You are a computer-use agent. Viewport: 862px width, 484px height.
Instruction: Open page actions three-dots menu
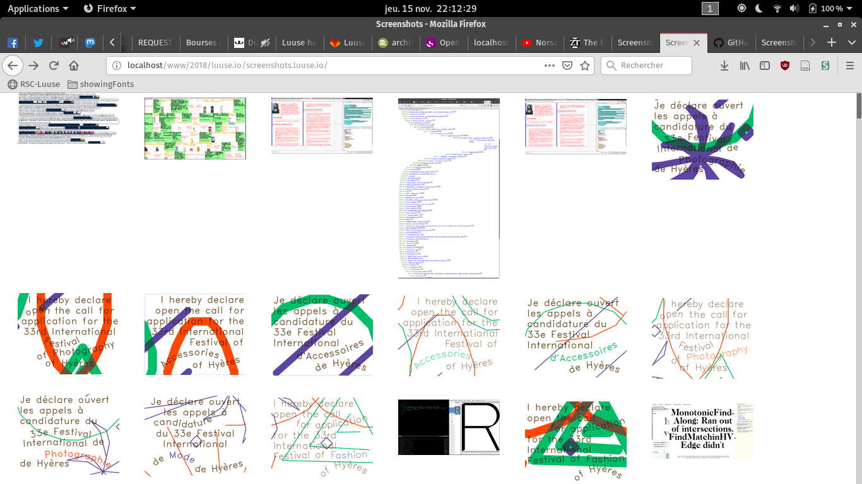(x=550, y=66)
